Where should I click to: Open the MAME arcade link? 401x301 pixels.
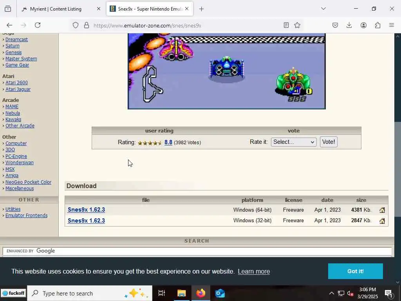pos(12,107)
